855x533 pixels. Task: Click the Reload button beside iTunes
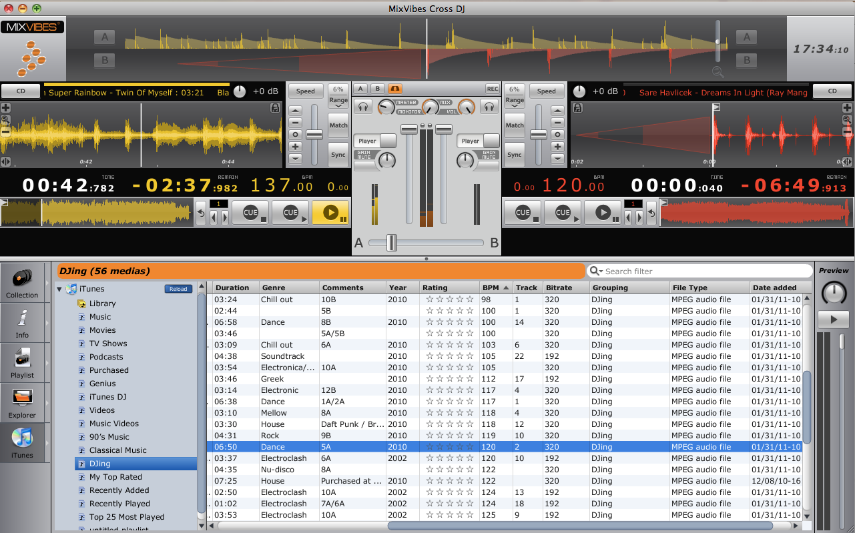pos(178,289)
